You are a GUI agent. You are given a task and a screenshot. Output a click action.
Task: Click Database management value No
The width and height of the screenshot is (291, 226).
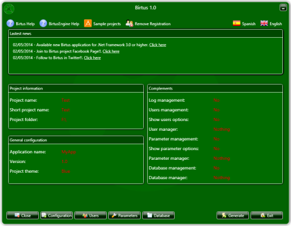click(217, 168)
